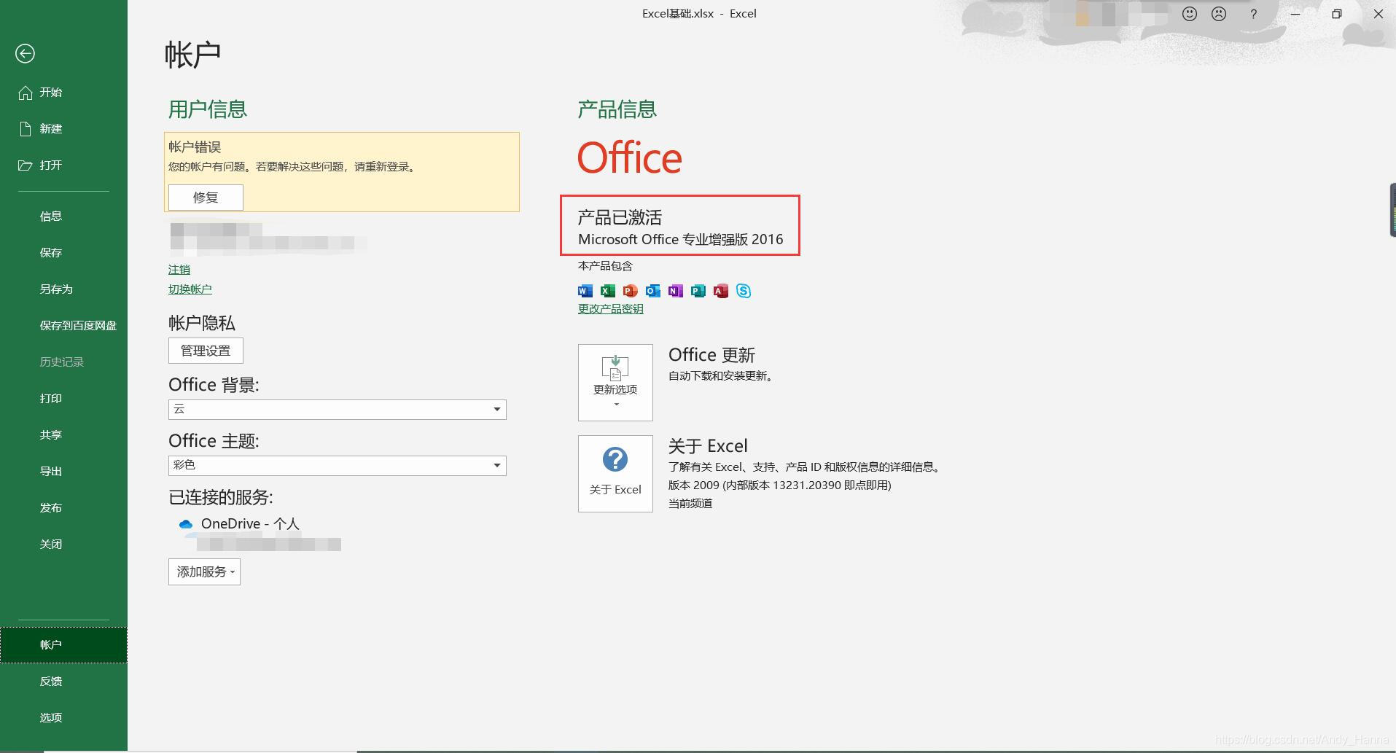Click the 注销 sign out link
This screenshot has width=1396, height=753.
pyautogui.click(x=179, y=270)
